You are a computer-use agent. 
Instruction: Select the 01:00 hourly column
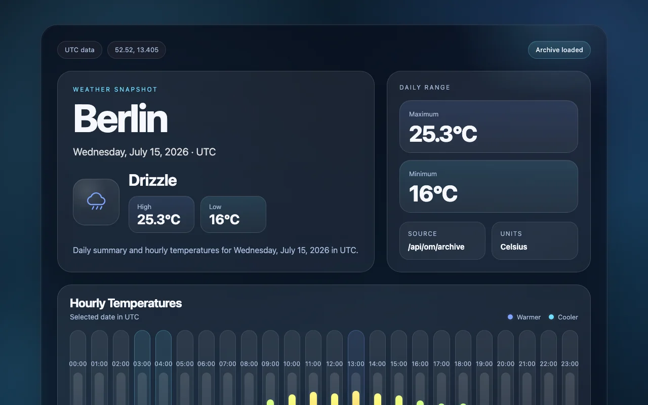[99, 368]
